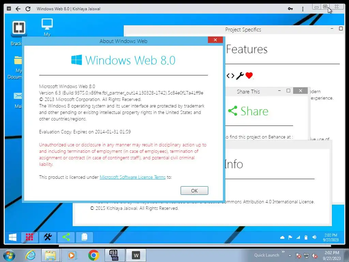349x262 pixels.
Task: Click the wrench icon under Features
Action: point(240,76)
